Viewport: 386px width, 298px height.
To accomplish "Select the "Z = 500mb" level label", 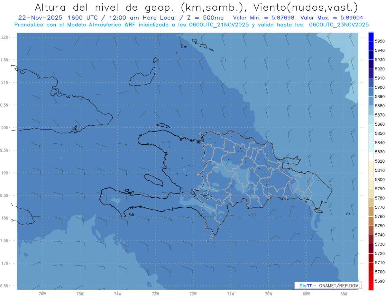I will coord(205,18).
